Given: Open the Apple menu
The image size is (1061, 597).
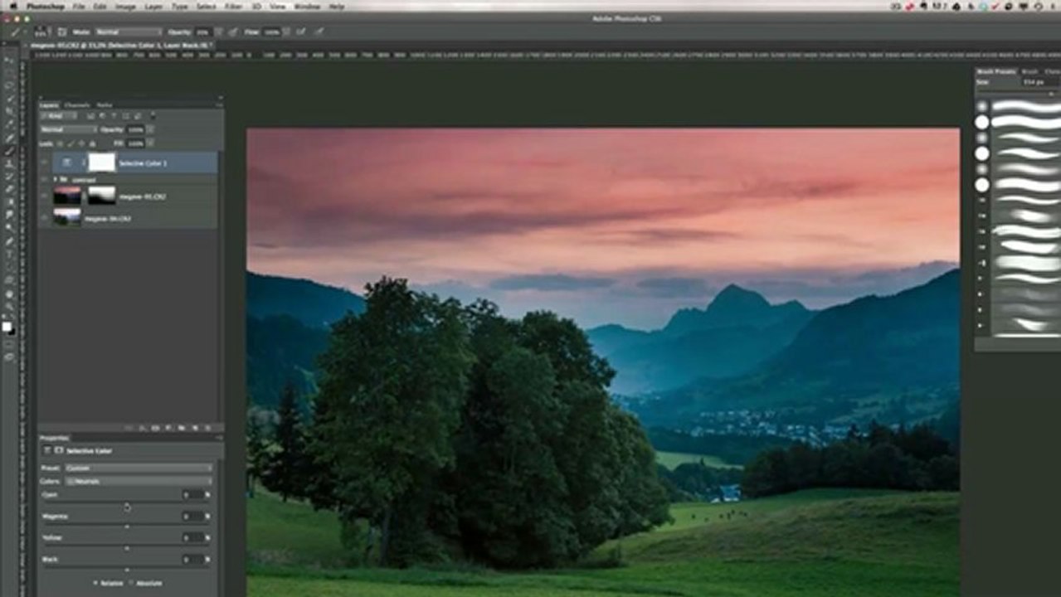Looking at the screenshot, I should pyautogui.click(x=13, y=6).
